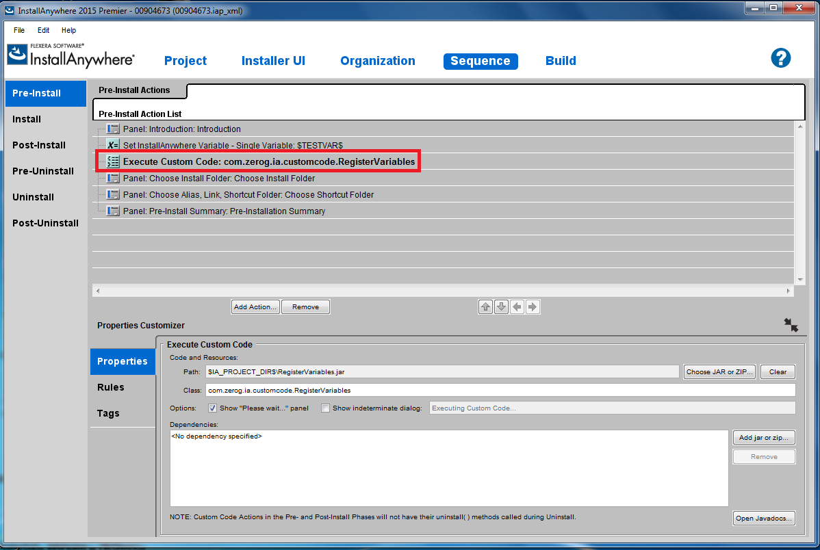Click the Open Javadocs... button
The height and width of the screenshot is (550, 820).
[x=763, y=518]
